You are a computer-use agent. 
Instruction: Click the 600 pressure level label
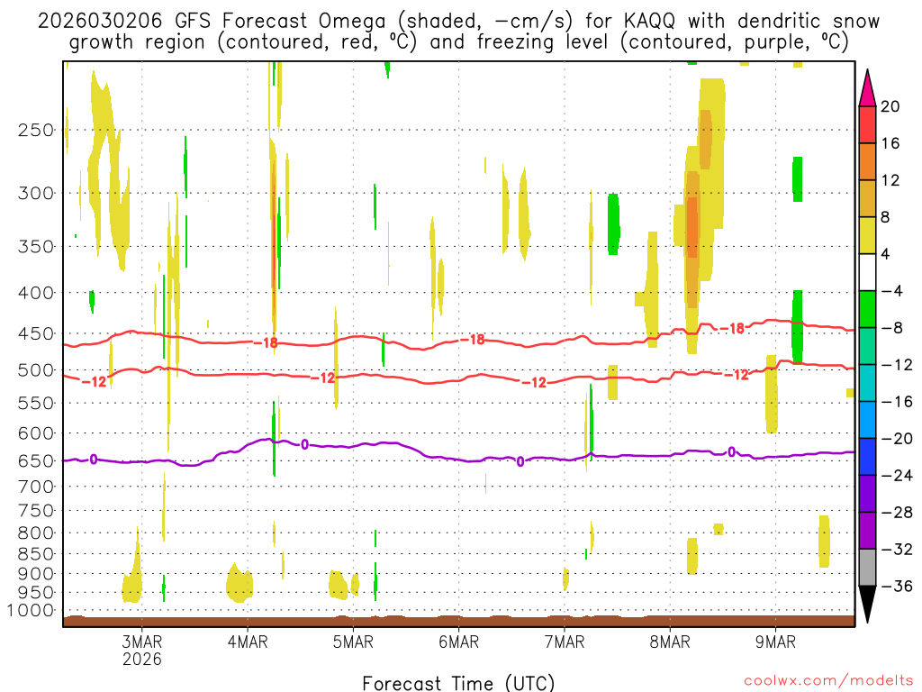click(x=36, y=433)
